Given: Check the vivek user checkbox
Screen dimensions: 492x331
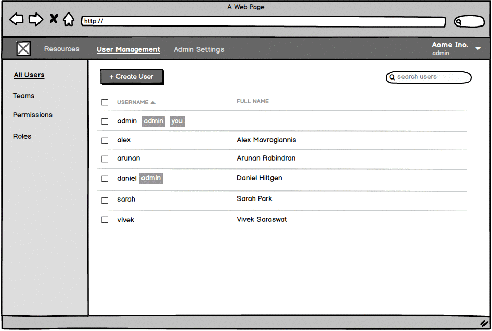Looking at the screenshot, I should click(x=105, y=220).
